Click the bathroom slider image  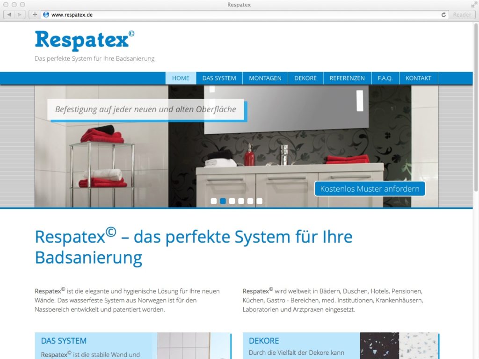coord(236,146)
